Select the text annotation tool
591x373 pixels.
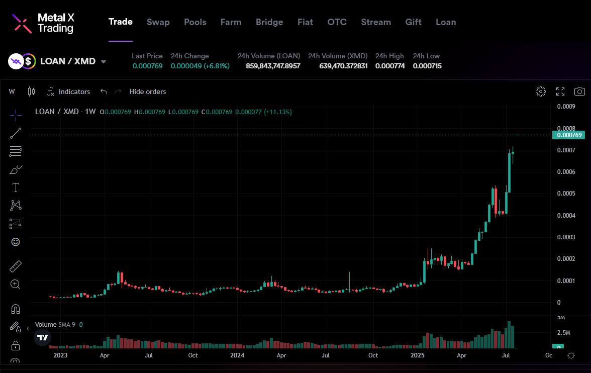(x=16, y=188)
